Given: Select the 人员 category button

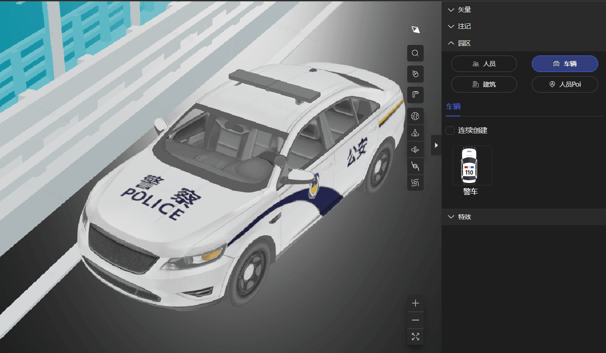Looking at the screenshot, I should (484, 64).
